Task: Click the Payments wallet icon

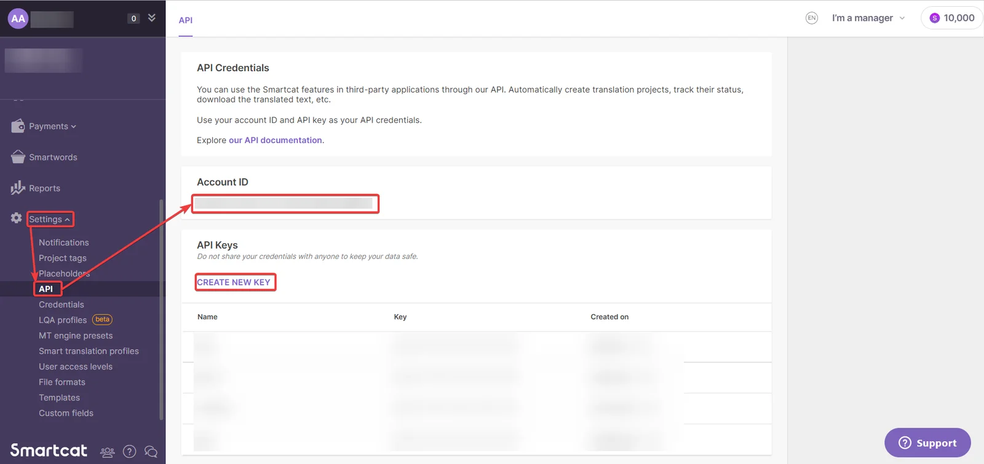Action: tap(18, 126)
